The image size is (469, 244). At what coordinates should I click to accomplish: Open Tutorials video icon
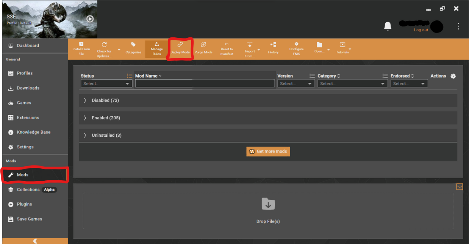click(x=342, y=45)
